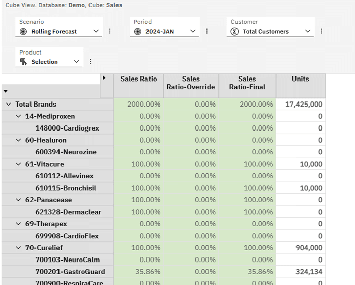
Task: Click the row header down triangle
Action: pyautogui.click(x=6, y=91)
